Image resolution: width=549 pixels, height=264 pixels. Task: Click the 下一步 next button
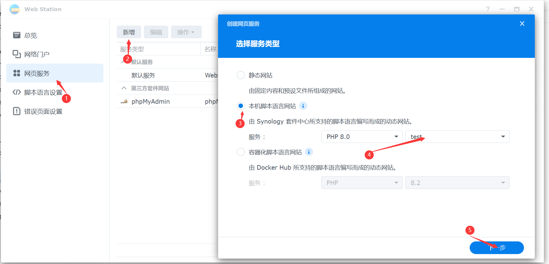point(497,248)
